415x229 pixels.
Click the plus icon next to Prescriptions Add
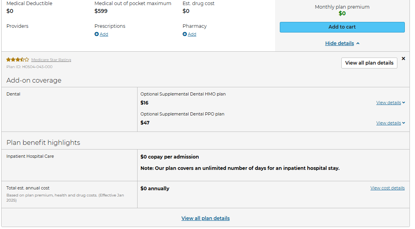tap(97, 34)
